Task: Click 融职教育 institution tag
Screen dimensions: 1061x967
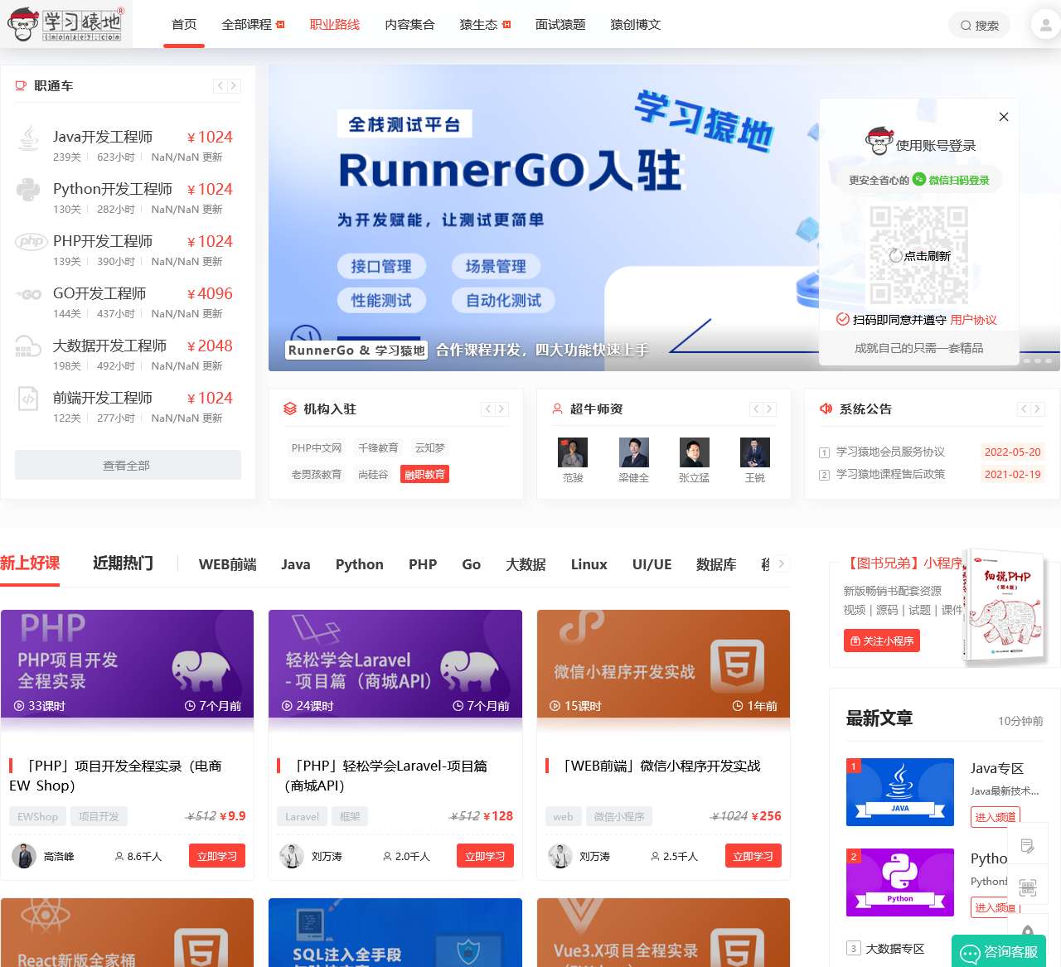Action: click(x=424, y=474)
